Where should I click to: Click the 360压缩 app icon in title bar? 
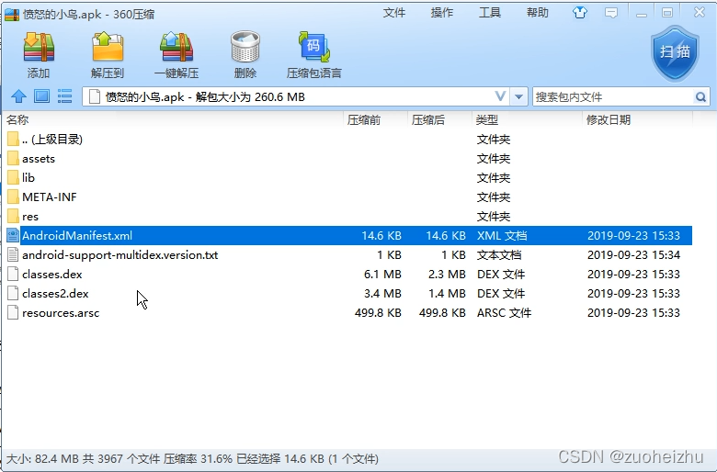tap(12, 14)
